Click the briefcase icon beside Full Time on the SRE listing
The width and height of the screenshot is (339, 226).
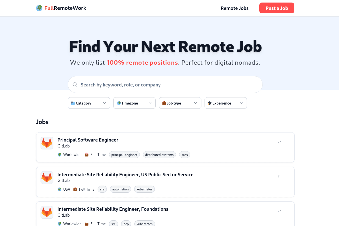tap(75, 189)
